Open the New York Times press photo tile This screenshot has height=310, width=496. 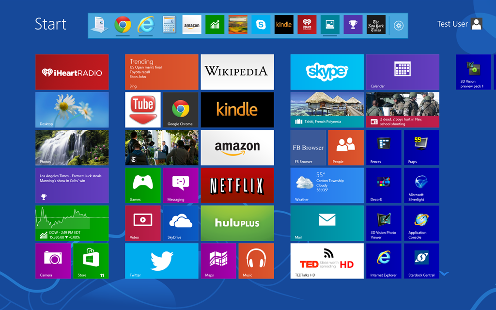tap(162, 148)
